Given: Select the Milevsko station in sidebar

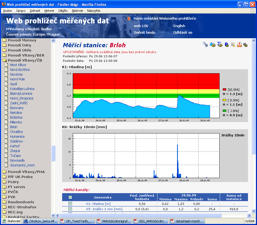Looking at the screenshot, I should (16, 122).
